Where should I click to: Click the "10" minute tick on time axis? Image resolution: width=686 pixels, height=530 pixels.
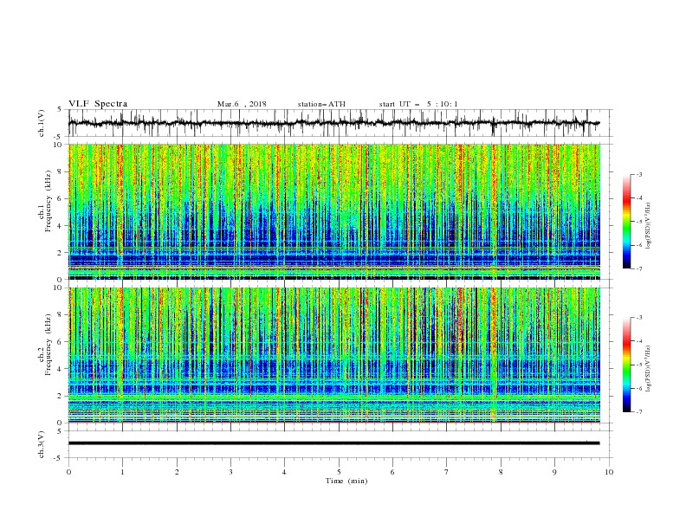pyautogui.click(x=609, y=472)
